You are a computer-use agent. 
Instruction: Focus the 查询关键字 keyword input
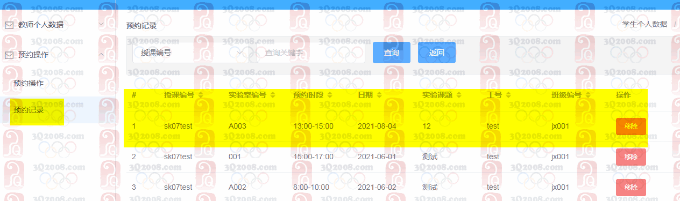coord(311,53)
